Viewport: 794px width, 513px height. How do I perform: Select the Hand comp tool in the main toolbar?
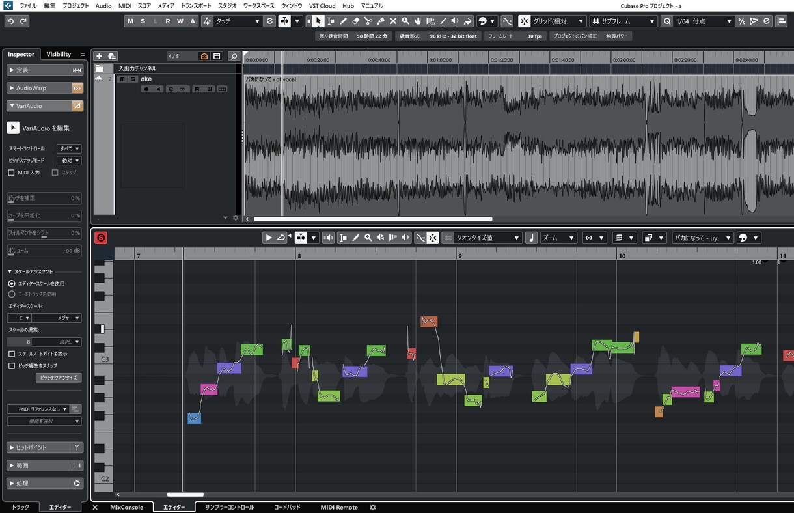418,21
